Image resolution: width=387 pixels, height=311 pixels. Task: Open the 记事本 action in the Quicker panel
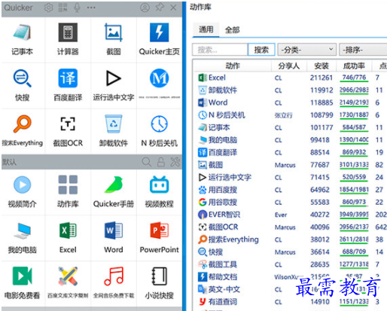coord(23,40)
